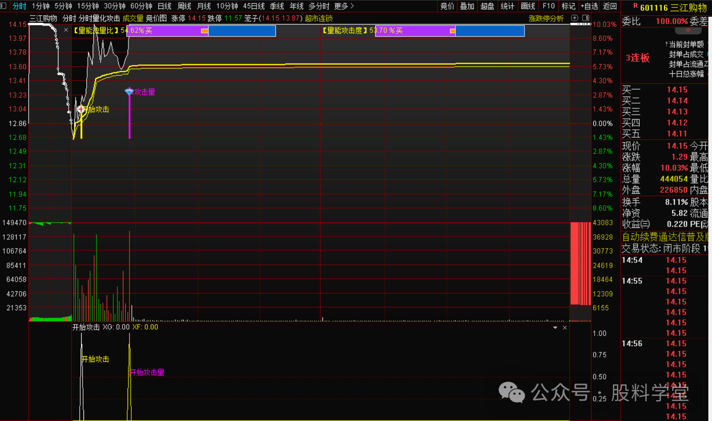Click the red cross 开始攻击 signal marker
Image resolution: width=712 pixels, height=421 pixels.
tap(81, 109)
